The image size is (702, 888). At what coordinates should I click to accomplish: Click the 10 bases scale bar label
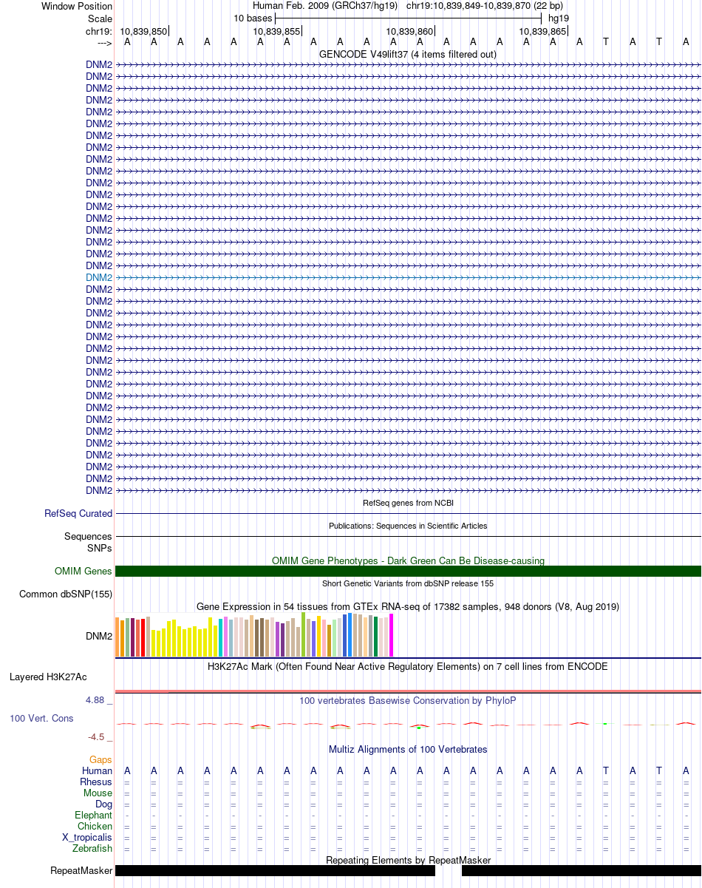point(253,18)
